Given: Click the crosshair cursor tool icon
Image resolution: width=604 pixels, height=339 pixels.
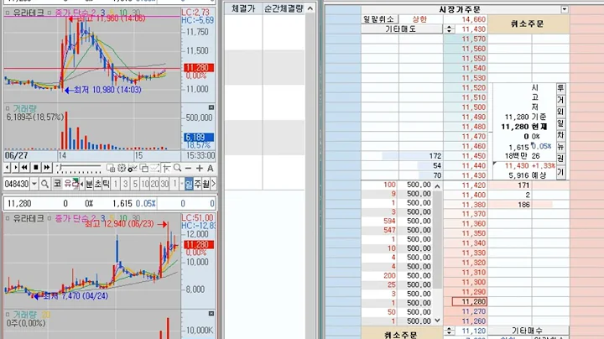Looking at the screenshot, I should tap(166, 169).
